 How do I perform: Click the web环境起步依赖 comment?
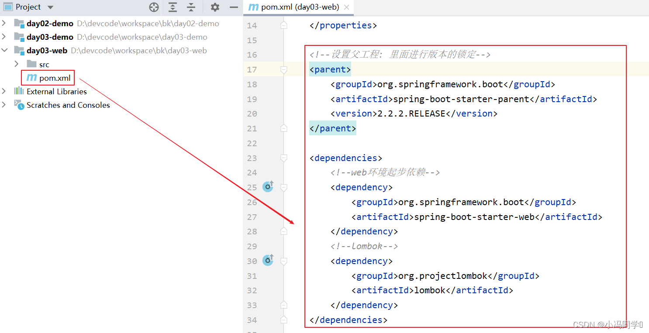coord(385,172)
